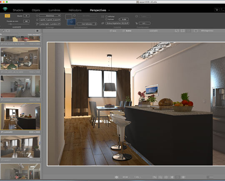The height and width of the screenshot is (181, 225).
Task: Edit the Focale en mm value field
Action: tap(26, 21)
